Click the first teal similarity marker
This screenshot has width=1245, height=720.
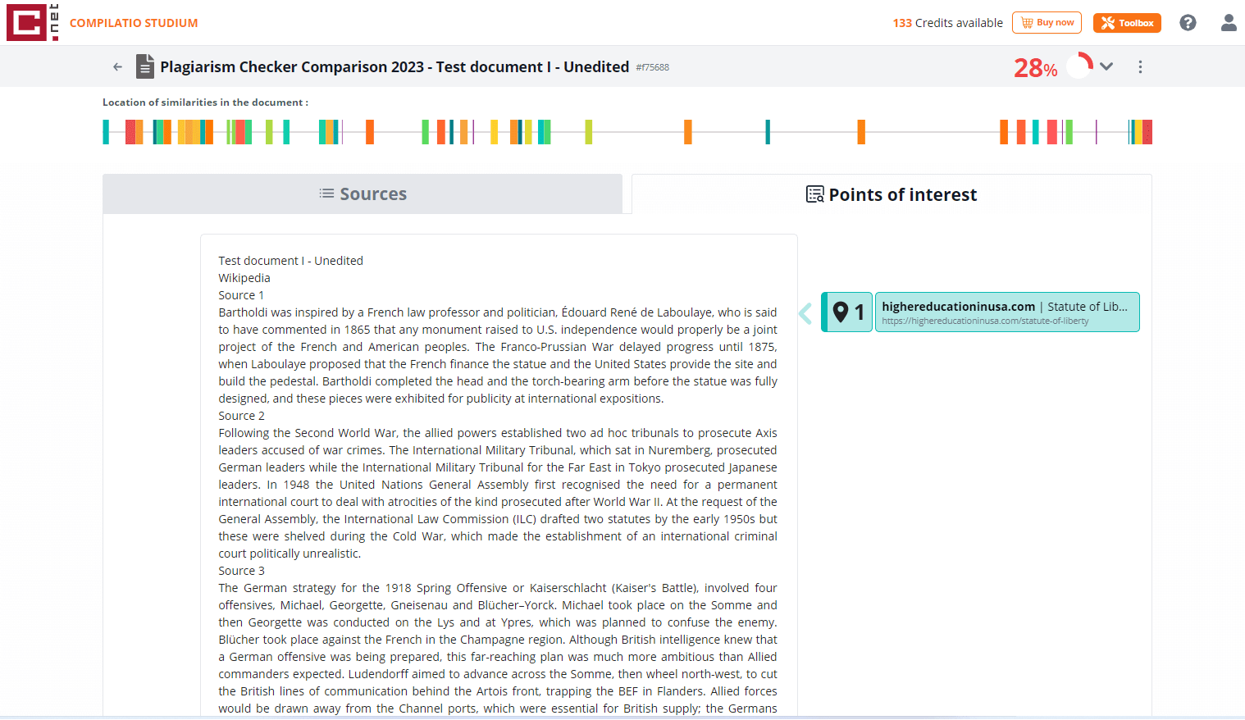click(x=106, y=132)
